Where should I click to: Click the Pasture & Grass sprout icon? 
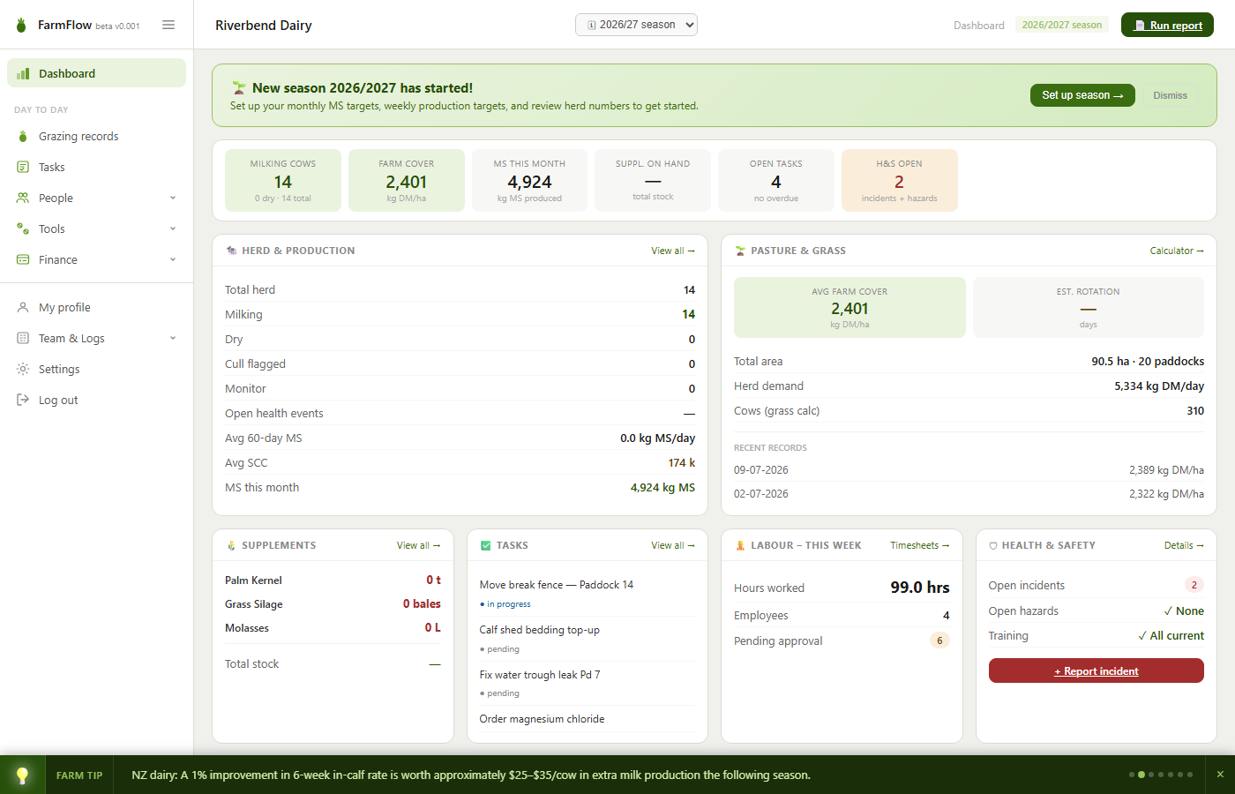tap(740, 251)
